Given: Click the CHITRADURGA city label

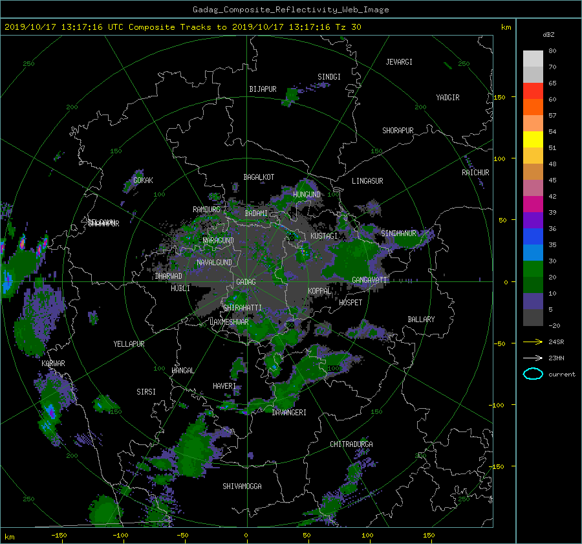Looking at the screenshot, I should pyautogui.click(x=351, y=444).
